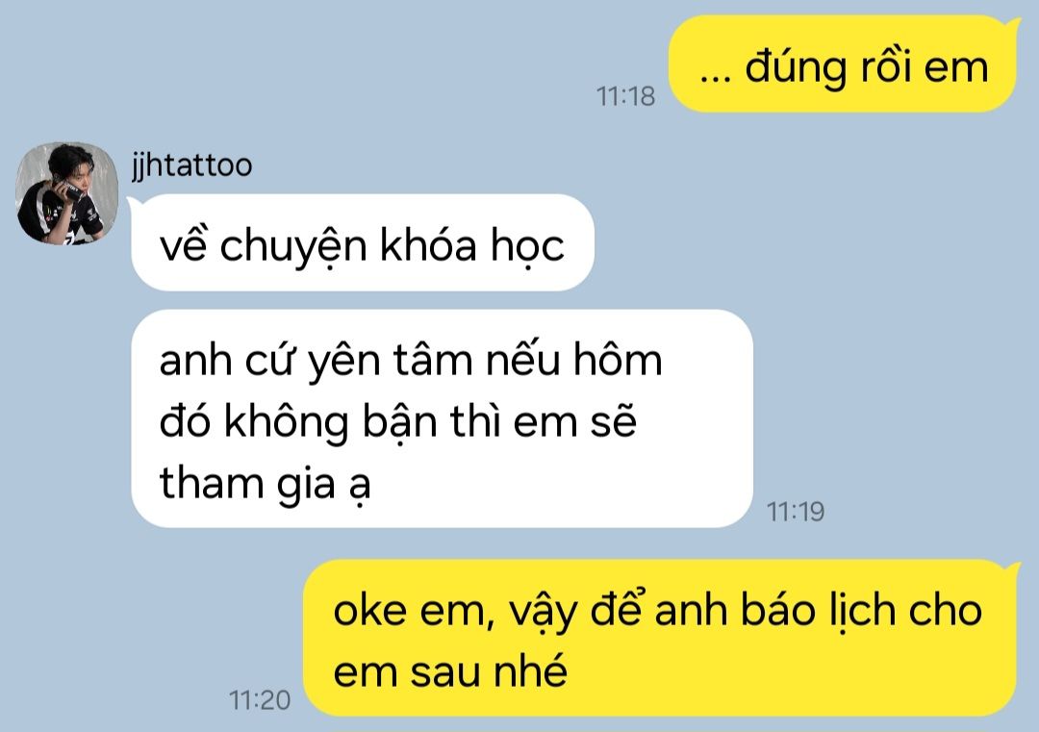Image resolution: width=1039 pixels, height=732 pixels.
Task: Click the 11:20 timestamp
Action: tap(260, 700)
